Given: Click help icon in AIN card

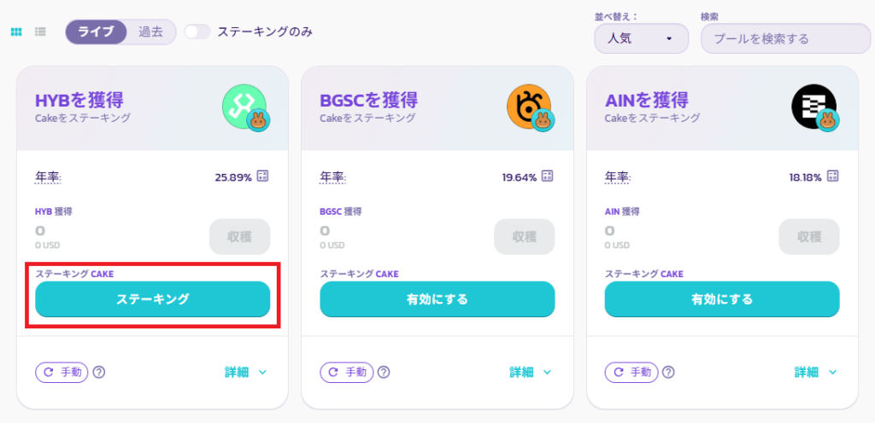Looking at the screenshot, I should pos(668,372).
